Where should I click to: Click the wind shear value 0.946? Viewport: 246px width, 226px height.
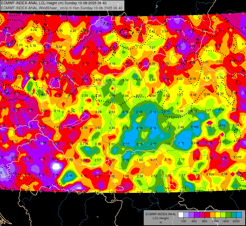[56, 159]
